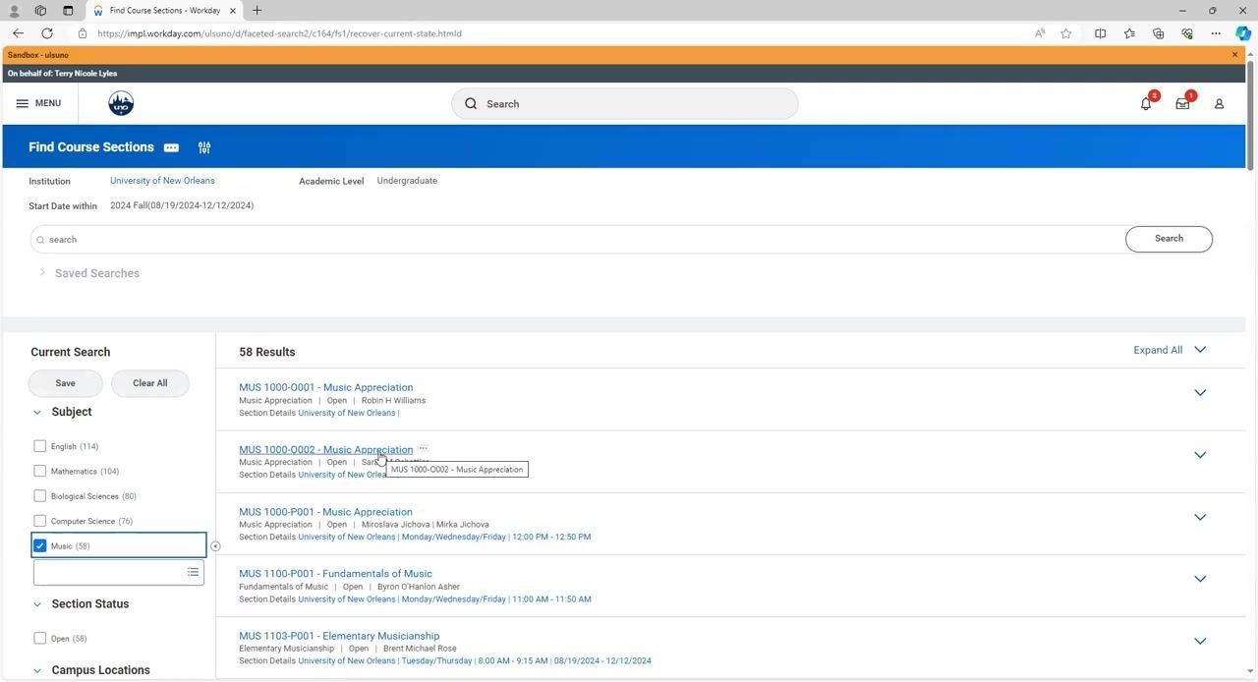This screenshot has height=682, width=1258.
Task: Collapse the facet sidebar arrow
Action: [215, 546]
